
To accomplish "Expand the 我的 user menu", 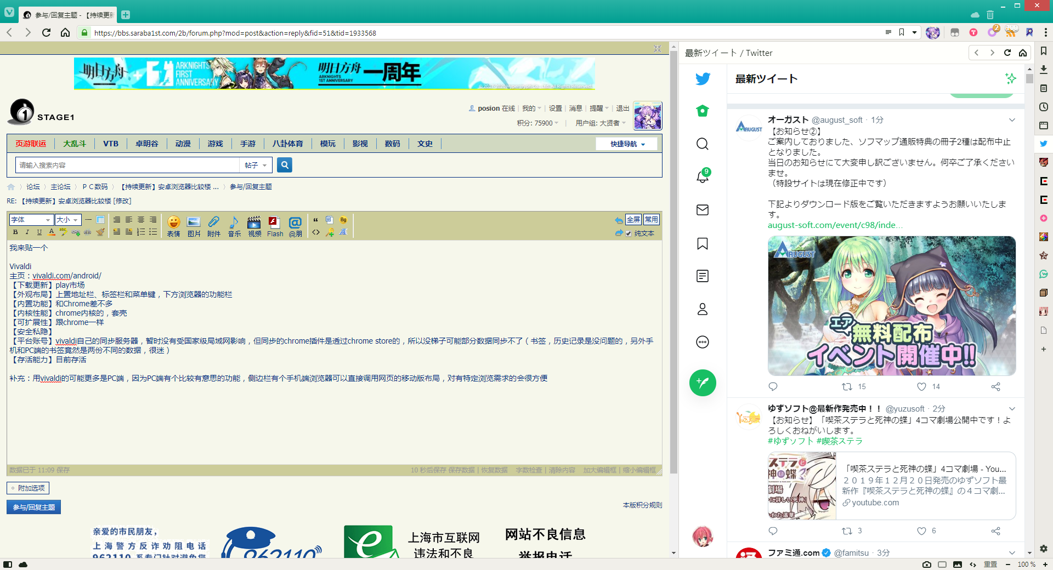I will 531,109.
